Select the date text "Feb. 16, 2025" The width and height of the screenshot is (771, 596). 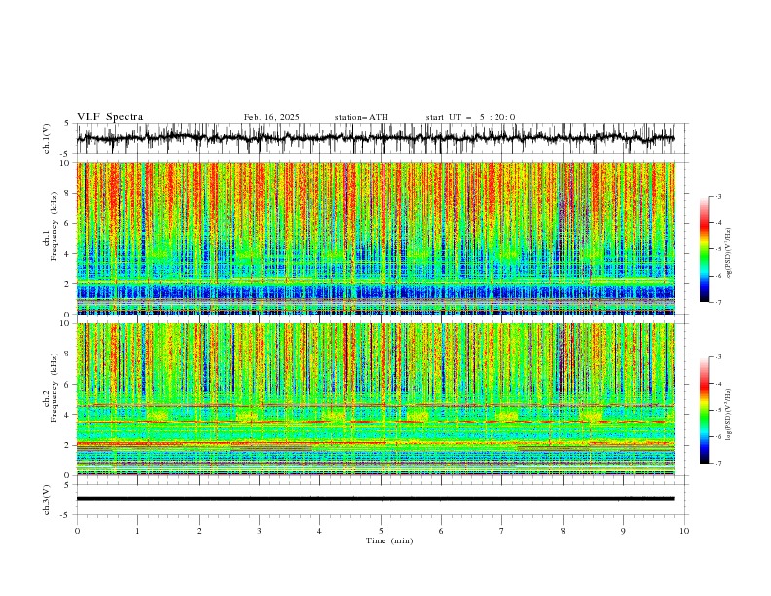[x=272, y=117]
